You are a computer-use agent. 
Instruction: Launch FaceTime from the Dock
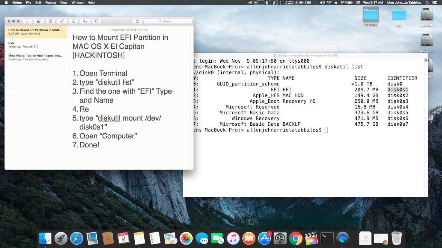tap(217, 238)
